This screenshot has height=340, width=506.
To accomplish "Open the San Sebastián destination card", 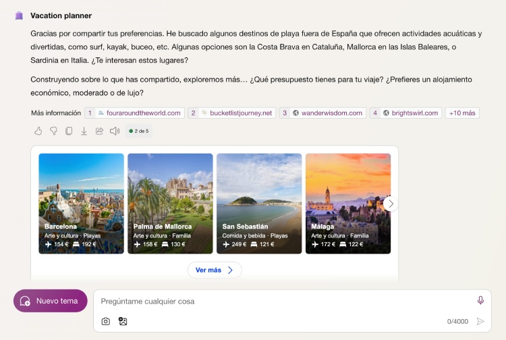I will click(x=259, y=204).
